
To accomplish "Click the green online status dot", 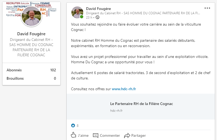I will click(82, 17).
